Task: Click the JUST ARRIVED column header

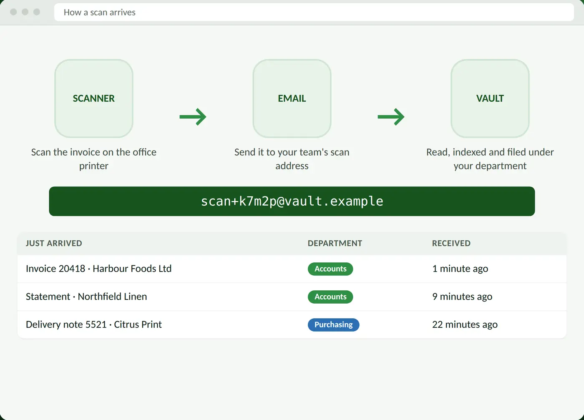Action: coord(54,244)
